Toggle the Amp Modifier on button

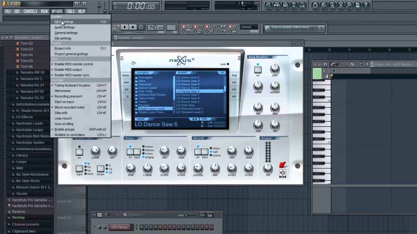point(258,70)
